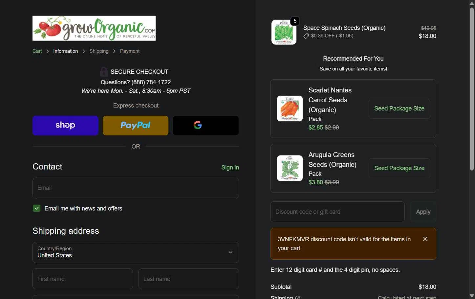475x299 pixels.
Task: Pay with Google Pay express checkout
Action: (206, 125)
